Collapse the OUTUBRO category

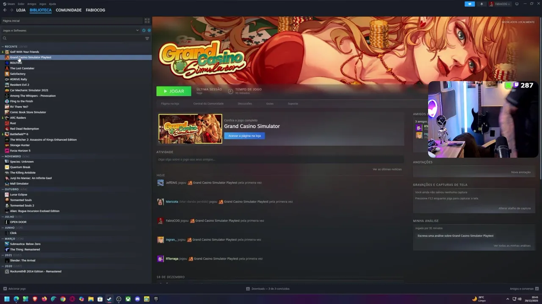[x=3, y=189]
